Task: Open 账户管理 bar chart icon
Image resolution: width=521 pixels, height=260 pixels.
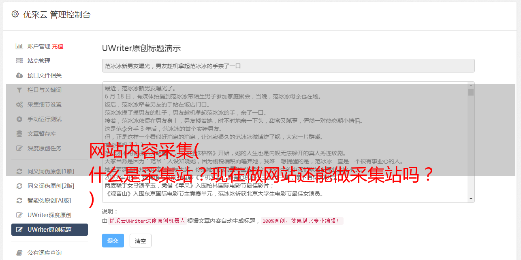Action: click(x=19, y=46)
